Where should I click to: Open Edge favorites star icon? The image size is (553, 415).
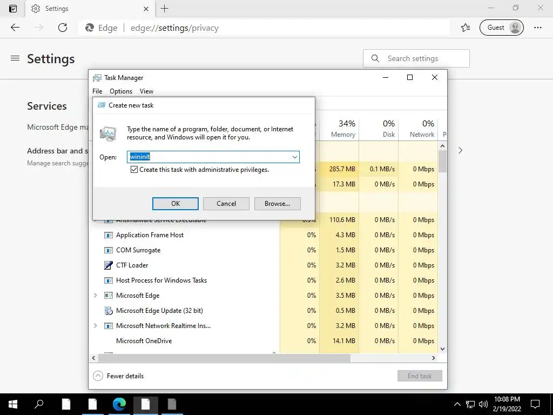tap(466, 28)
